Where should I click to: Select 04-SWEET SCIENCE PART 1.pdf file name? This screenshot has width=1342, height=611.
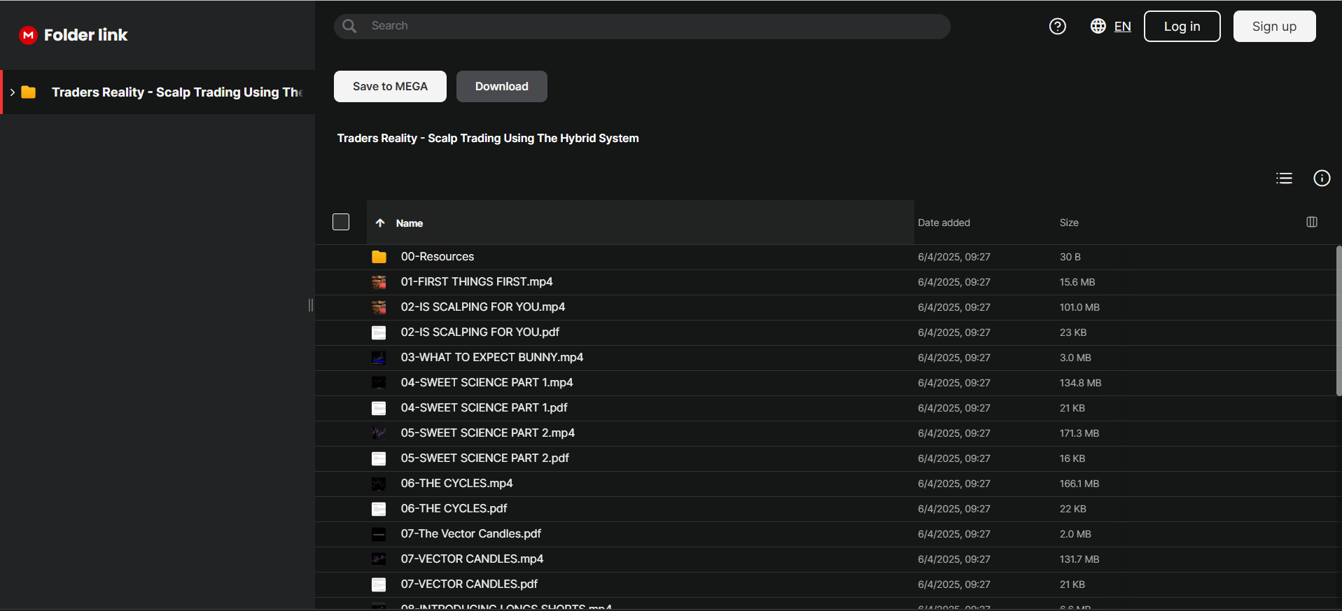(x=484, y=408)
